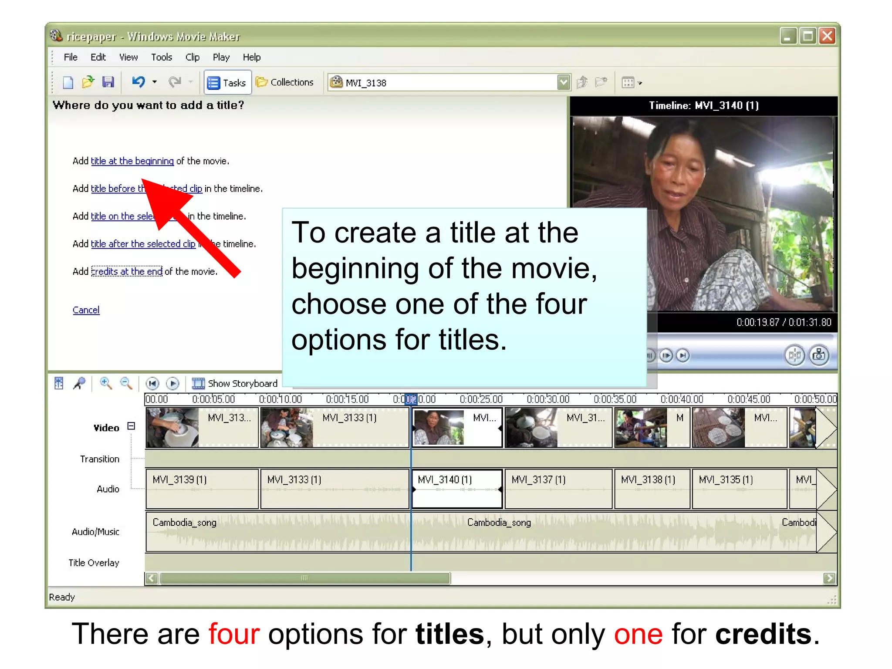This screenshot has height=669, width=892.
Task: Click the timeline scroll right arrow
Action: [830, 578]
